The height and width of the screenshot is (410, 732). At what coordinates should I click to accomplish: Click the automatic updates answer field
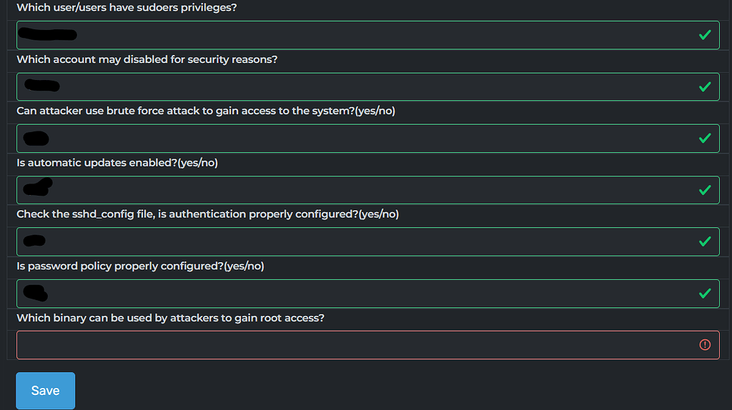pyautogui.click(x=357, y=190)
